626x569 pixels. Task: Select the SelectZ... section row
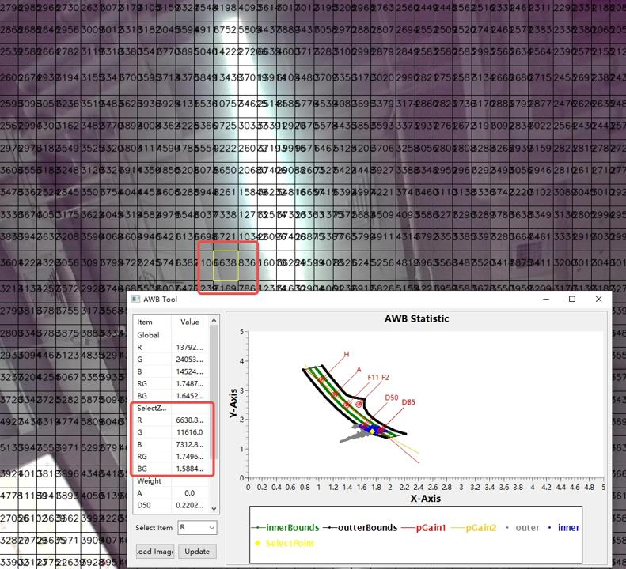tap(171, 408)
